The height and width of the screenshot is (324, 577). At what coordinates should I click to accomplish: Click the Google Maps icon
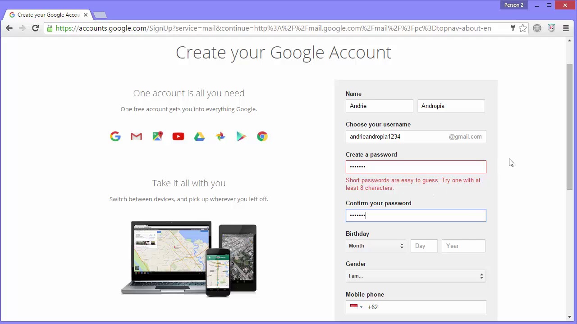coord(157,136)
